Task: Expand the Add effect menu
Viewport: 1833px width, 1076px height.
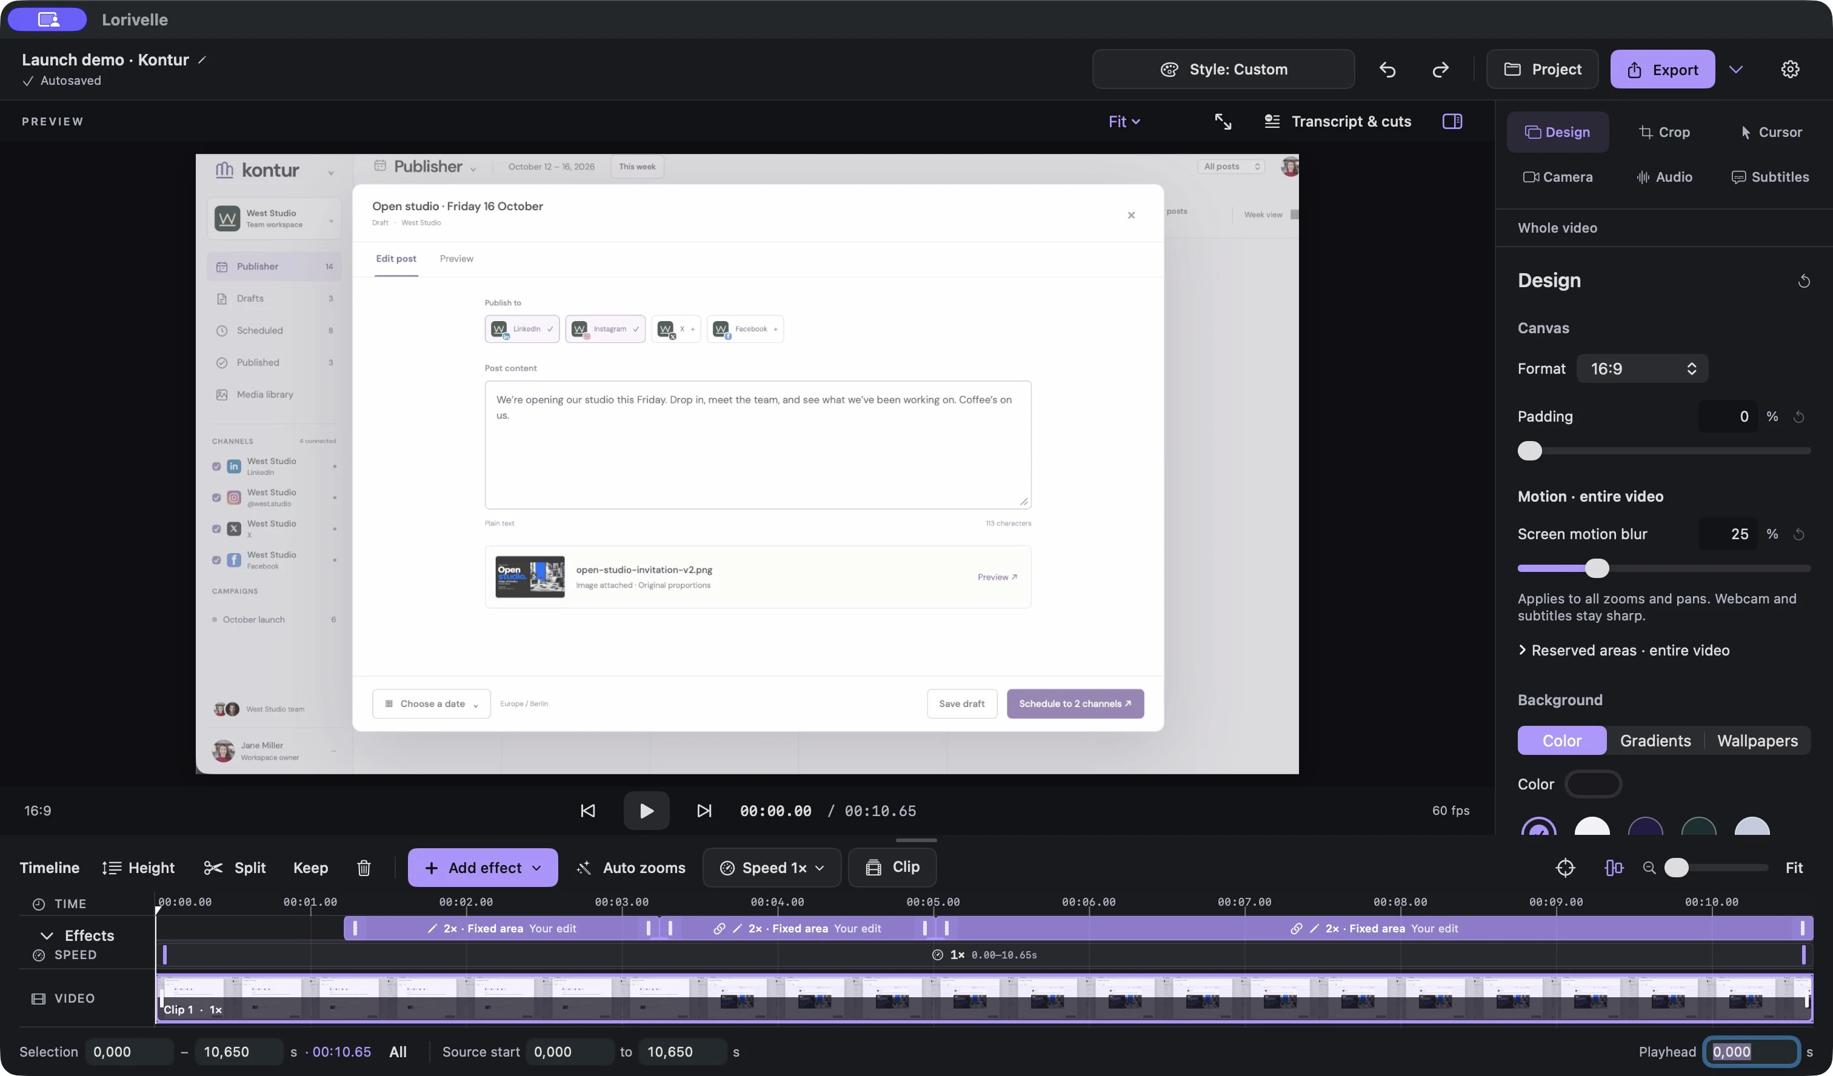Action: [482, 868]
